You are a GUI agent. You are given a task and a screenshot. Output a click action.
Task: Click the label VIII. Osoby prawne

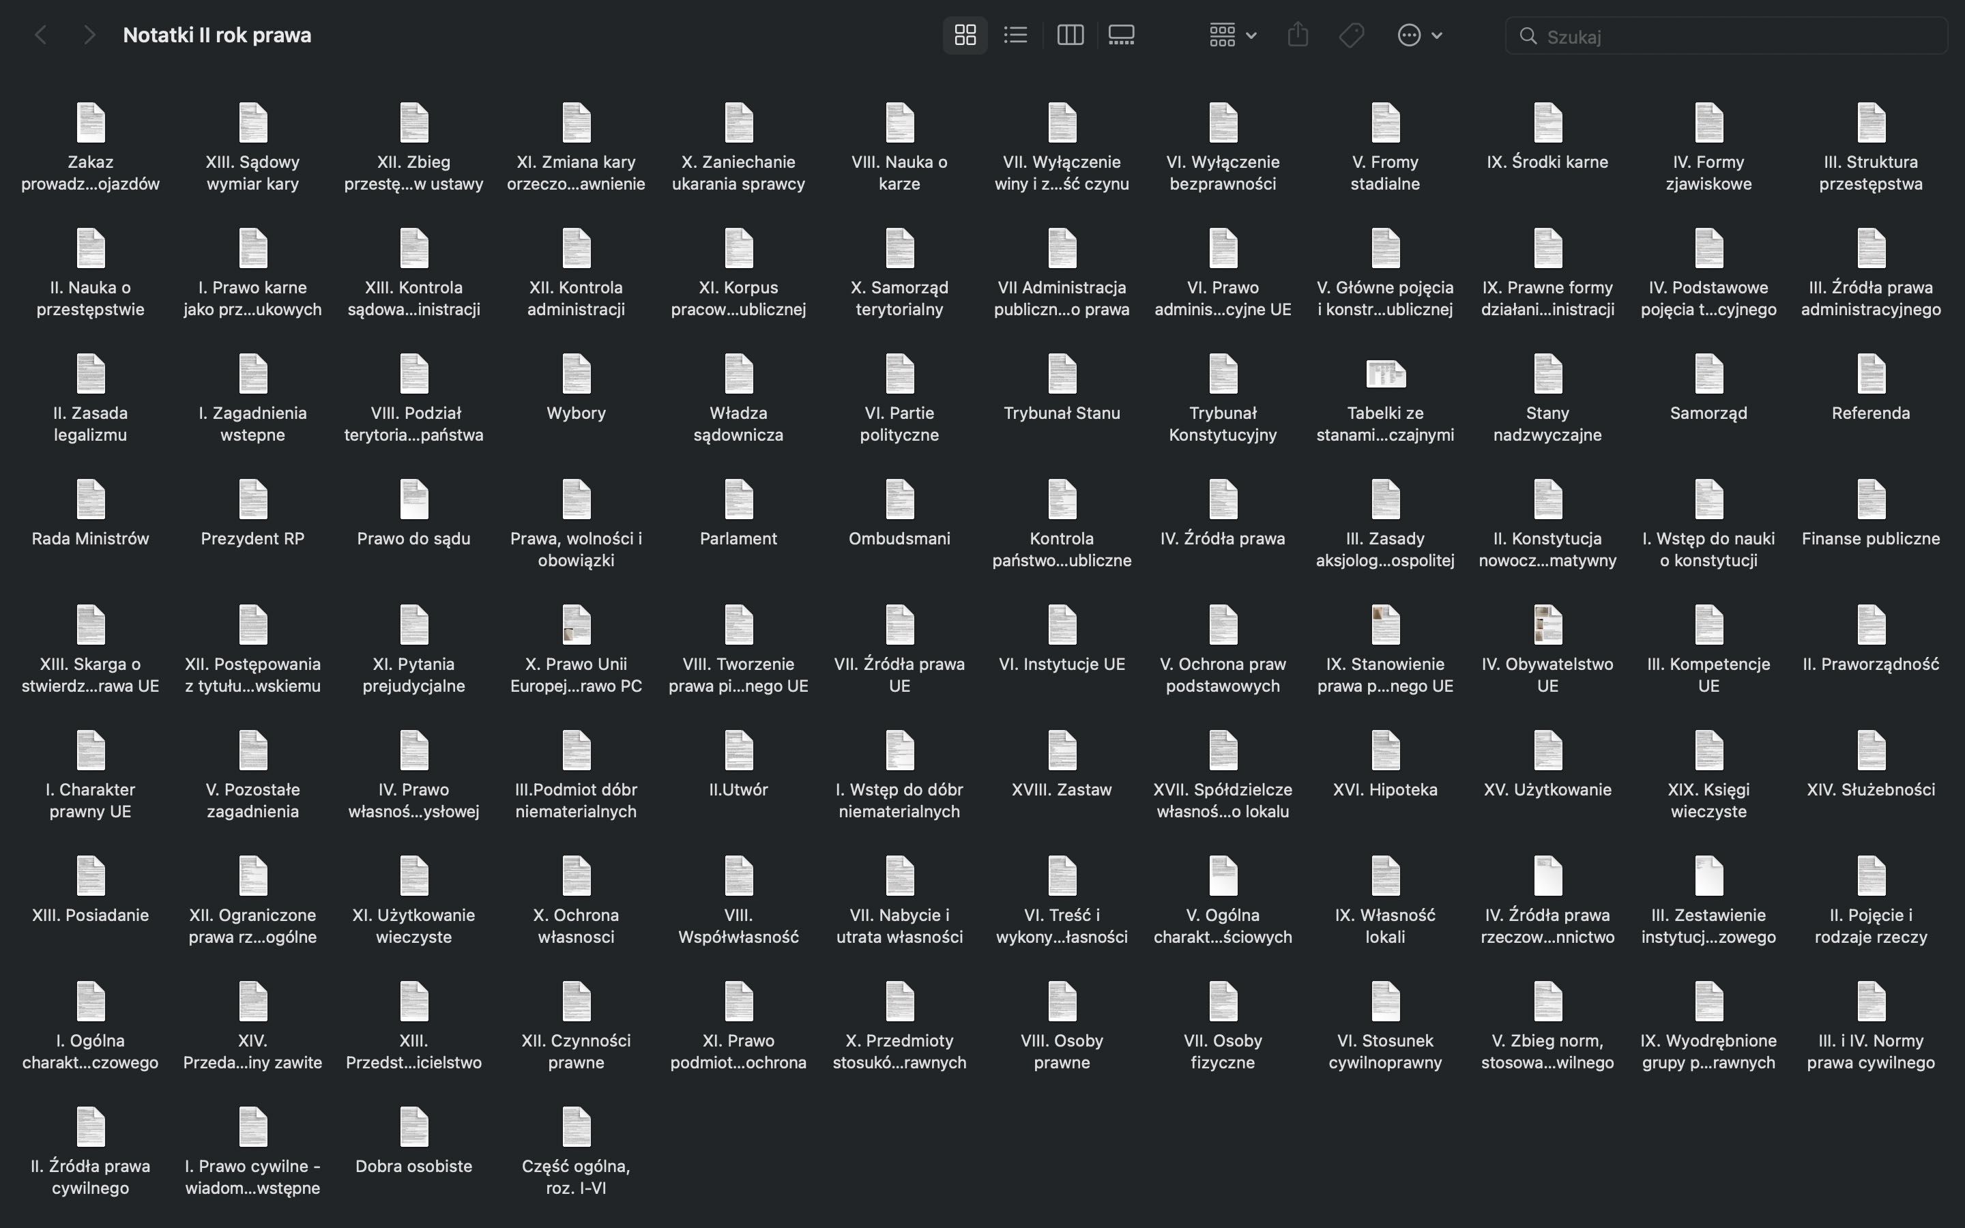1062,1051
